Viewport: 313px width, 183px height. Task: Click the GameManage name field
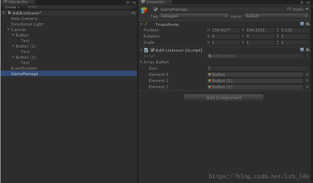click(x=222, y=9)
